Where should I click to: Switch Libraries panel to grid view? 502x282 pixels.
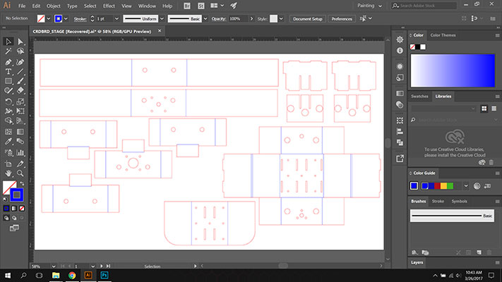[484, 109]
